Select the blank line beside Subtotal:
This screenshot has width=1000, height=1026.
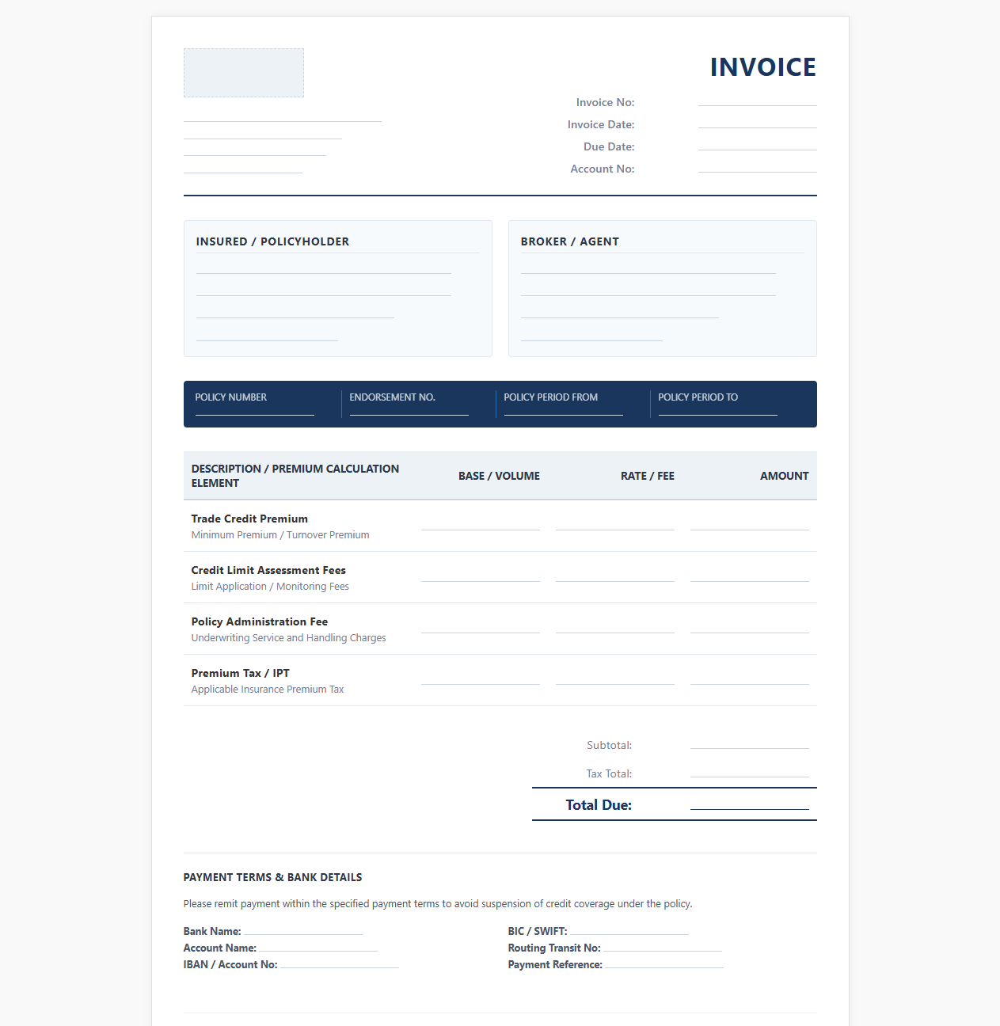pos(750,743)
